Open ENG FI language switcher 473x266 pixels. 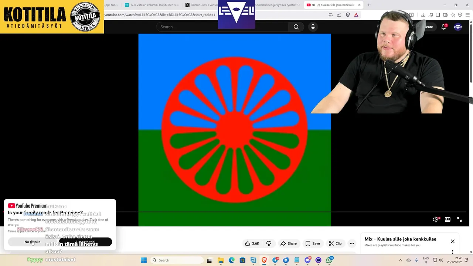pyautogui.click(x=426, y=260)
